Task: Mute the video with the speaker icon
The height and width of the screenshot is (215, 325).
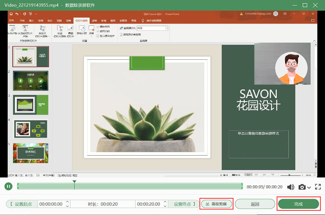Action: (x=291, y=187)
